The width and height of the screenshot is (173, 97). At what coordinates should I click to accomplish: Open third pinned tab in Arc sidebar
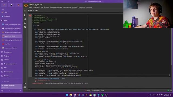[x=18, y=5]
